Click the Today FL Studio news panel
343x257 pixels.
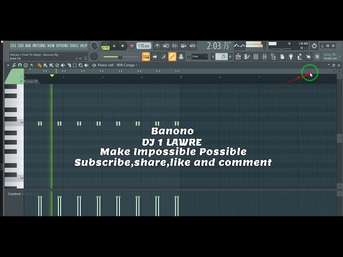coord(331,57)
